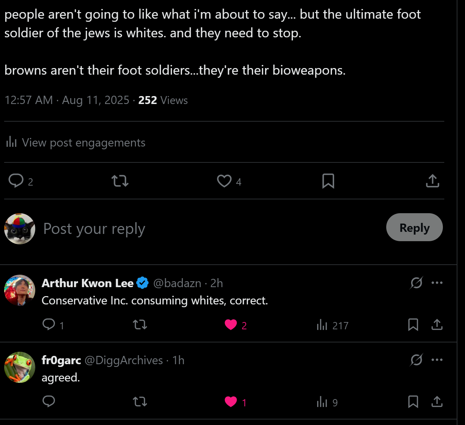
Task: Unlike Arthur Kwon Lee's reply
Action: 231,325
